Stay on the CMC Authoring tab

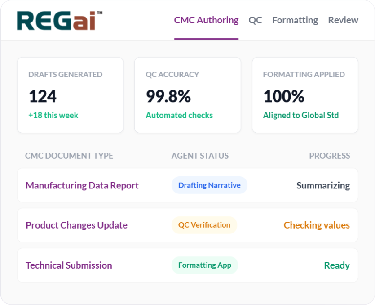pyautogui.click(x=206, y=20)
